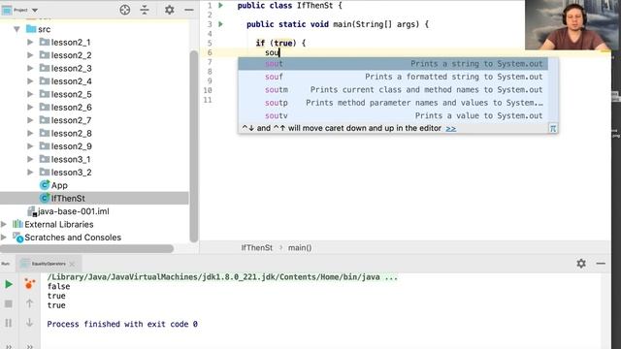
Task: Click the green Rerun play button
Action: pyautogui.click(x=9, y=284)
